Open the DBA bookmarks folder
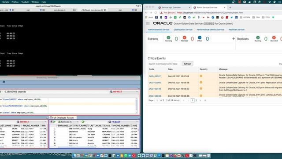 pos(256,17)
